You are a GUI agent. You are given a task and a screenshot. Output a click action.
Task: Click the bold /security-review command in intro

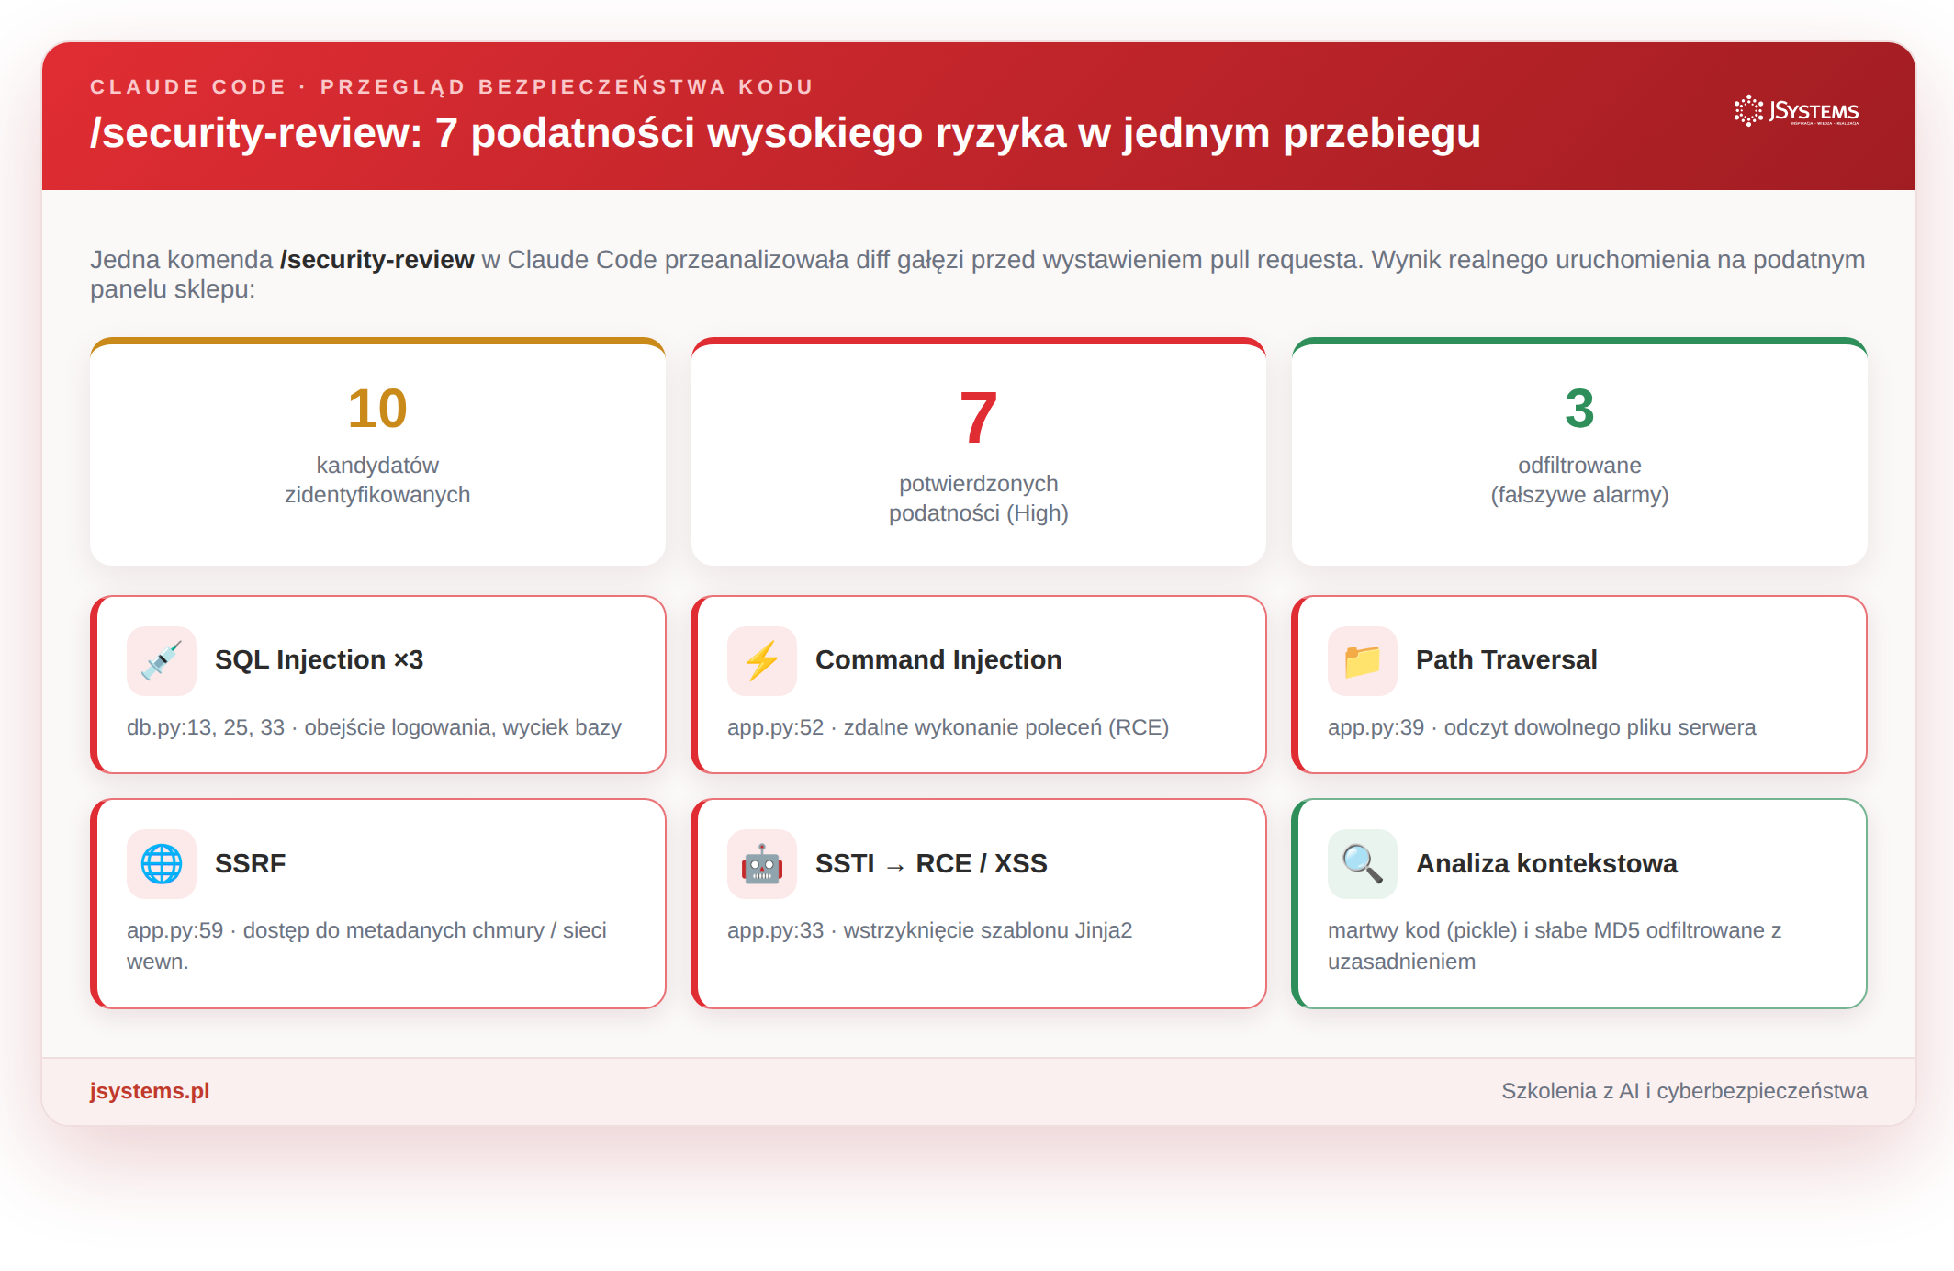377,260
